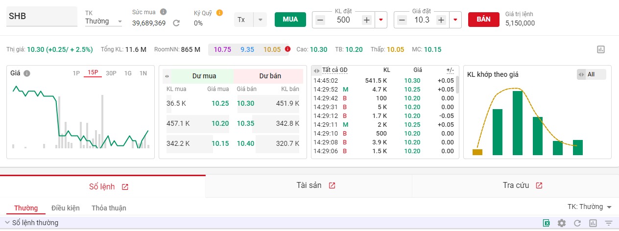Viewport: 619px width, 231px height.
Task: Select the 15P chart interval
Action: click(93, 73)
